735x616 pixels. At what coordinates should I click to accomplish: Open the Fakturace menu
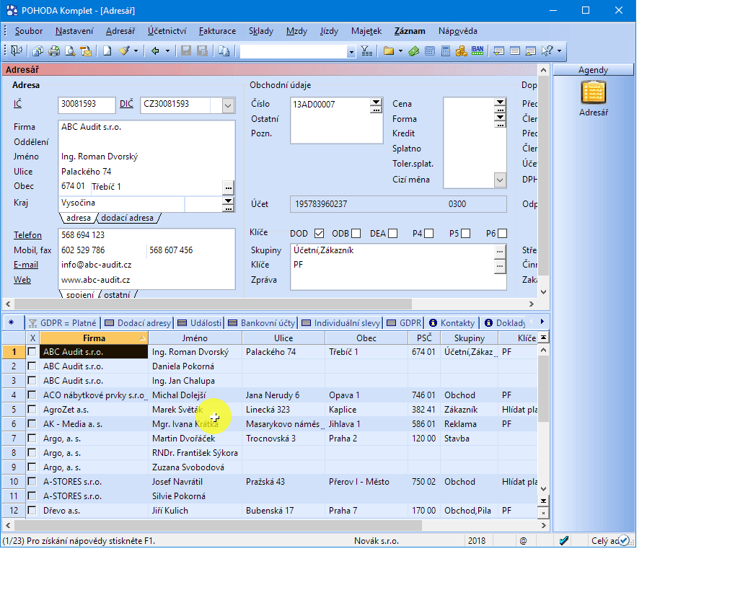[x=217, y=31]
